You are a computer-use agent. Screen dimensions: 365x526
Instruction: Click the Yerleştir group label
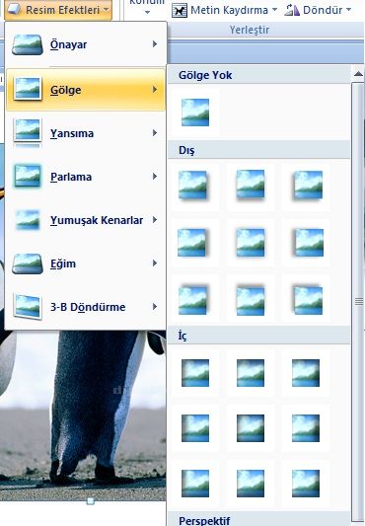(x=250, y=30)
